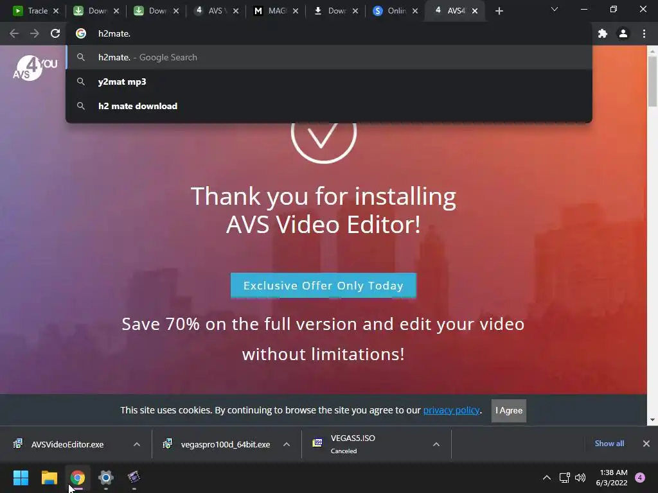
Task: Close the MAG tab
Action: pos(296,11)
